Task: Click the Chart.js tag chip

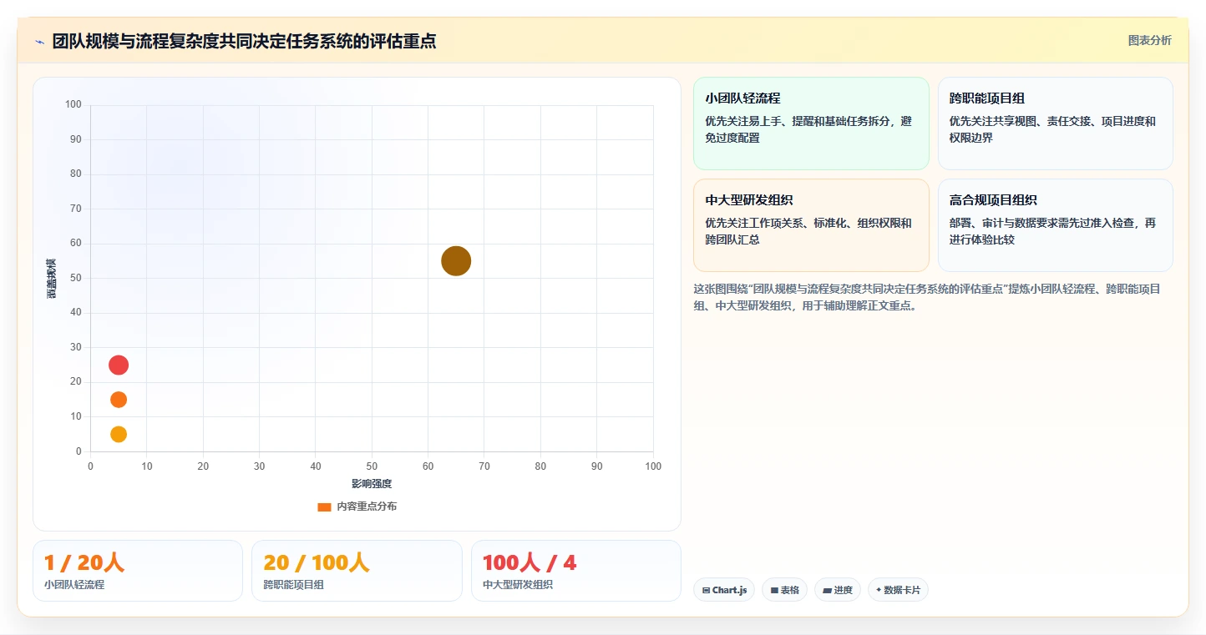Action: point(724,590)
